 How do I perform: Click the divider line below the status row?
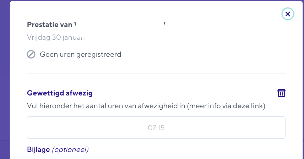click(156, 73)
